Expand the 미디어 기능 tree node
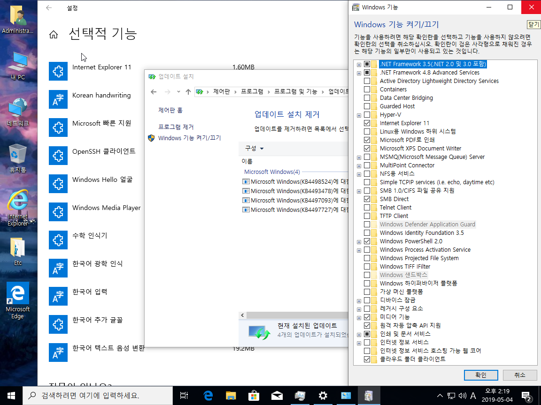This screenshot has height=405, width=541. click(359, 317)
